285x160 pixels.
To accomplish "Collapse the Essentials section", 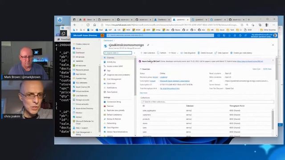I will point(145,69).
